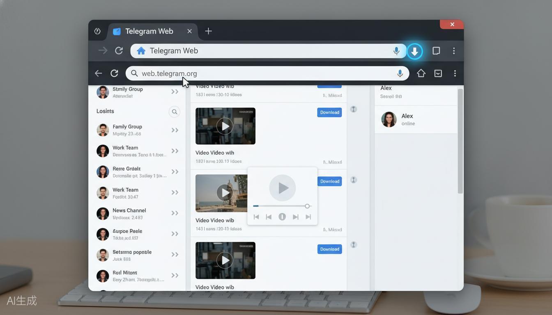552x315 pixels.
Task: Open the three-dot menu in the second toolbar row
Action: tap(455, 73)
